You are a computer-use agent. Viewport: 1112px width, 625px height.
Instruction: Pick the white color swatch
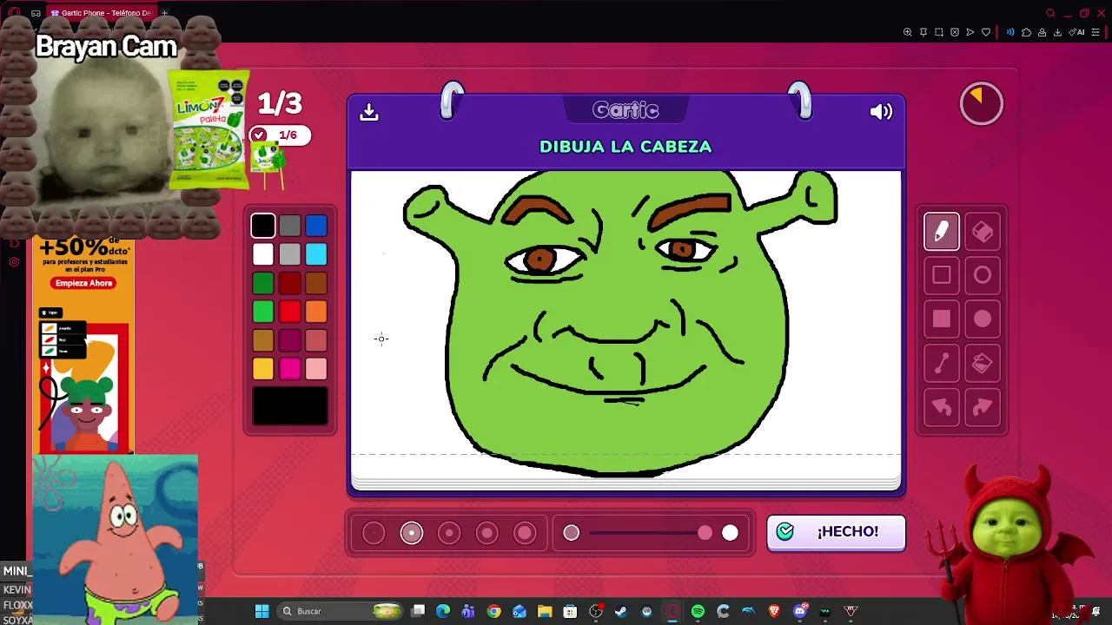coord(263,254)
